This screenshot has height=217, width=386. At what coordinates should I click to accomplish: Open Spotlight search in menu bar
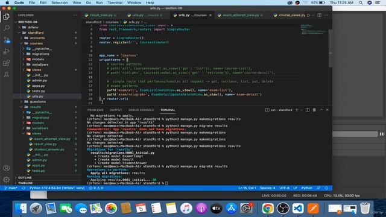(x=361, y=2)
